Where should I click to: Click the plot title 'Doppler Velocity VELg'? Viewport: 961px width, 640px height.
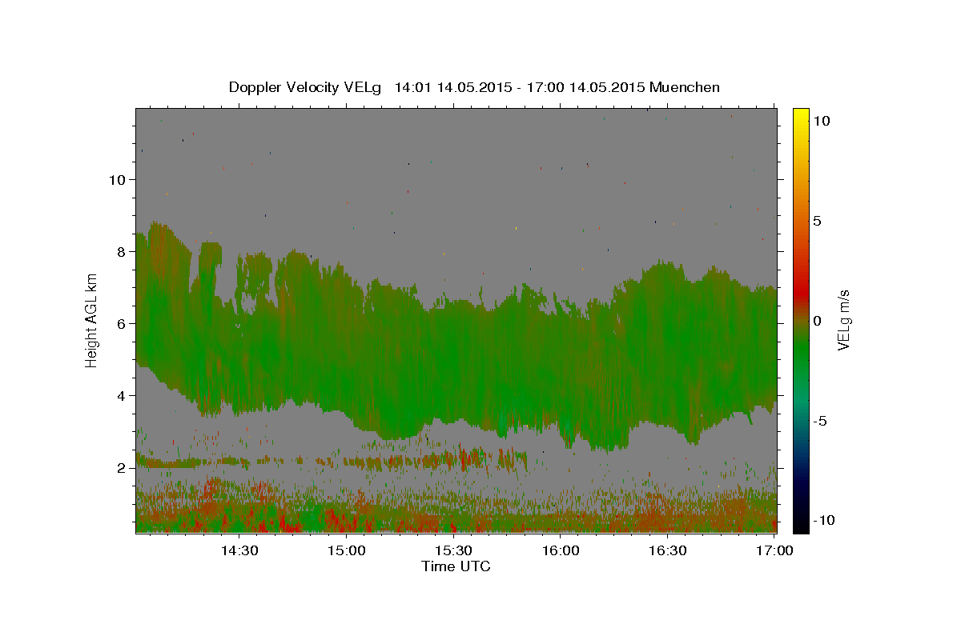click(305, 87)
